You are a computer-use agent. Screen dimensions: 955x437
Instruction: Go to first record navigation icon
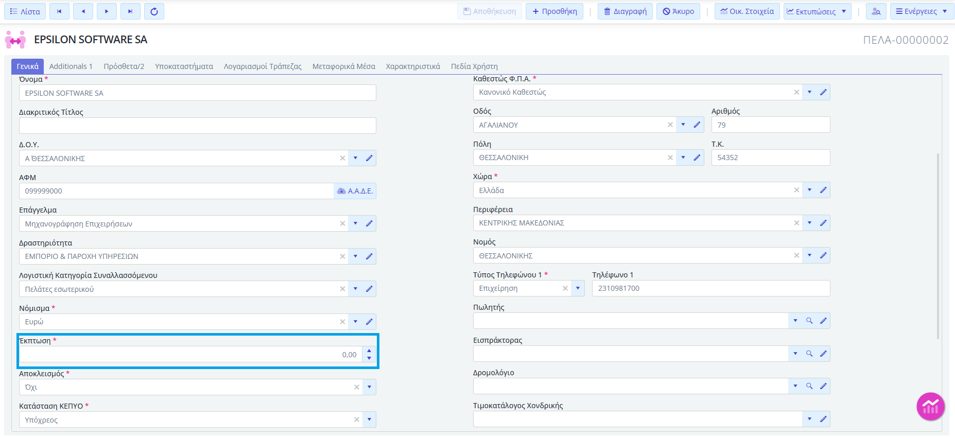coord(59,11)
